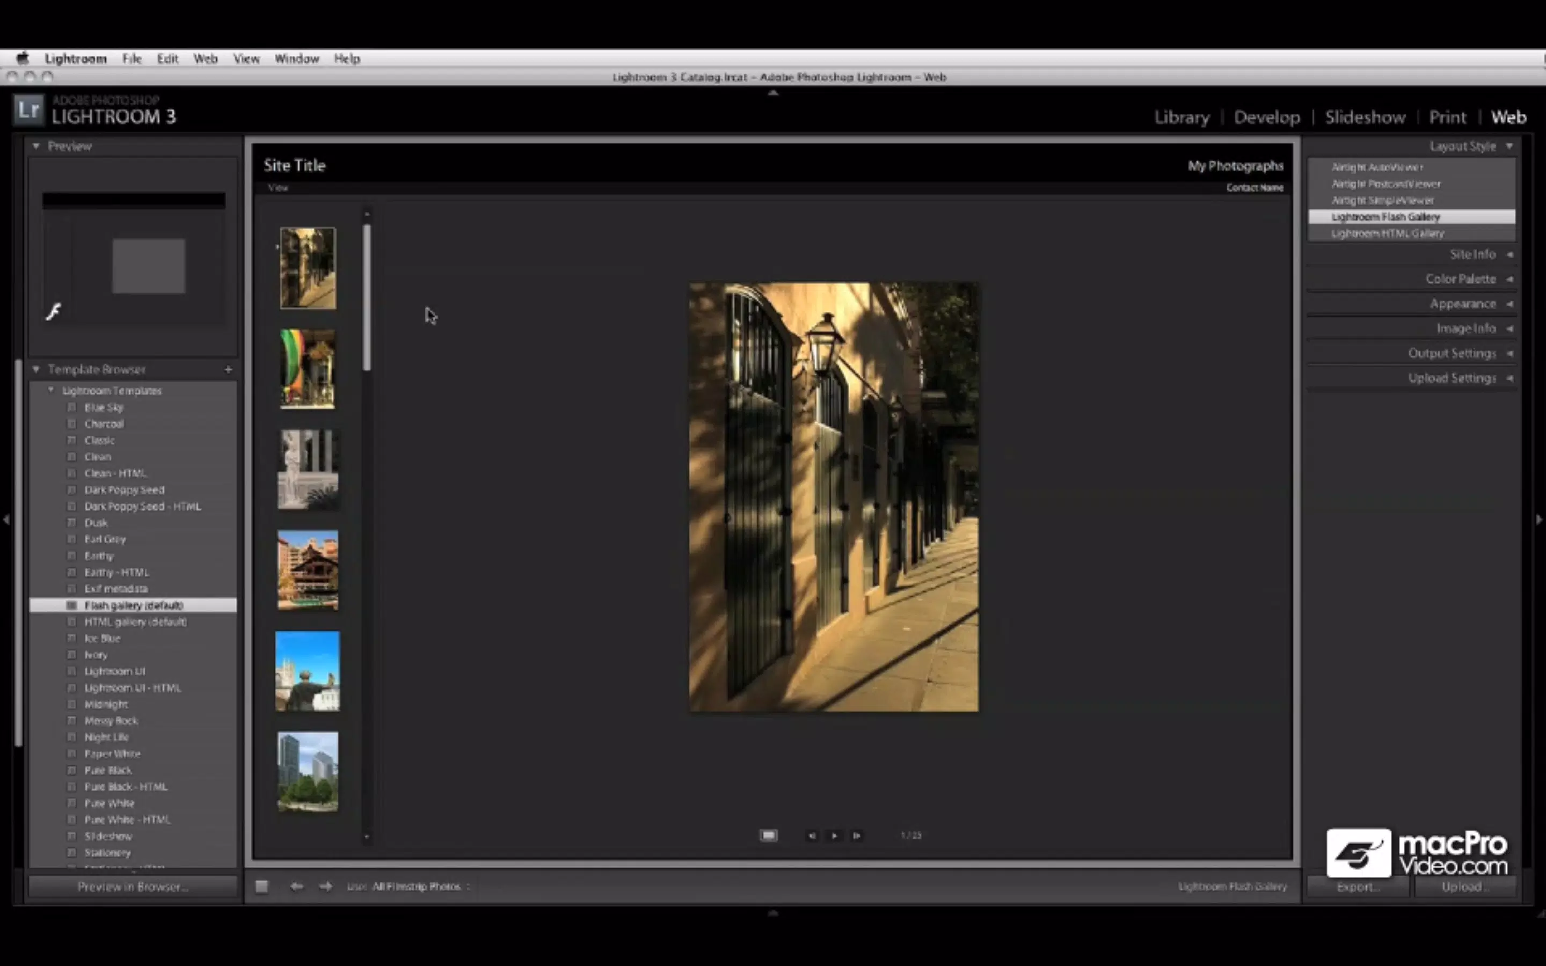Collapse Lightroom Templates folder

point(51,390)
